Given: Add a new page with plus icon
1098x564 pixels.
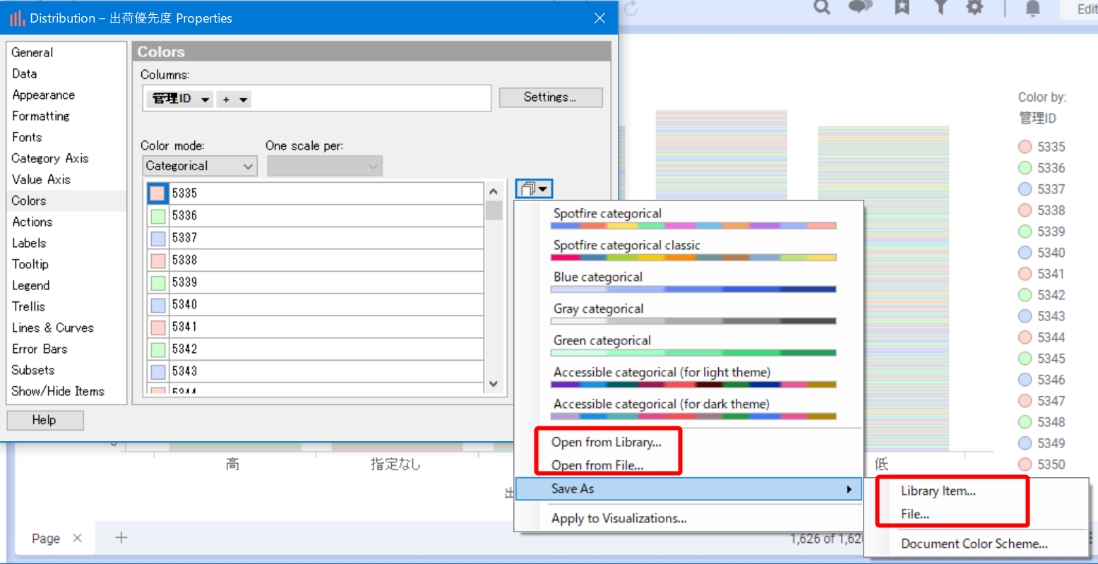Looking at the screenshot, I should tap(121, 538).
